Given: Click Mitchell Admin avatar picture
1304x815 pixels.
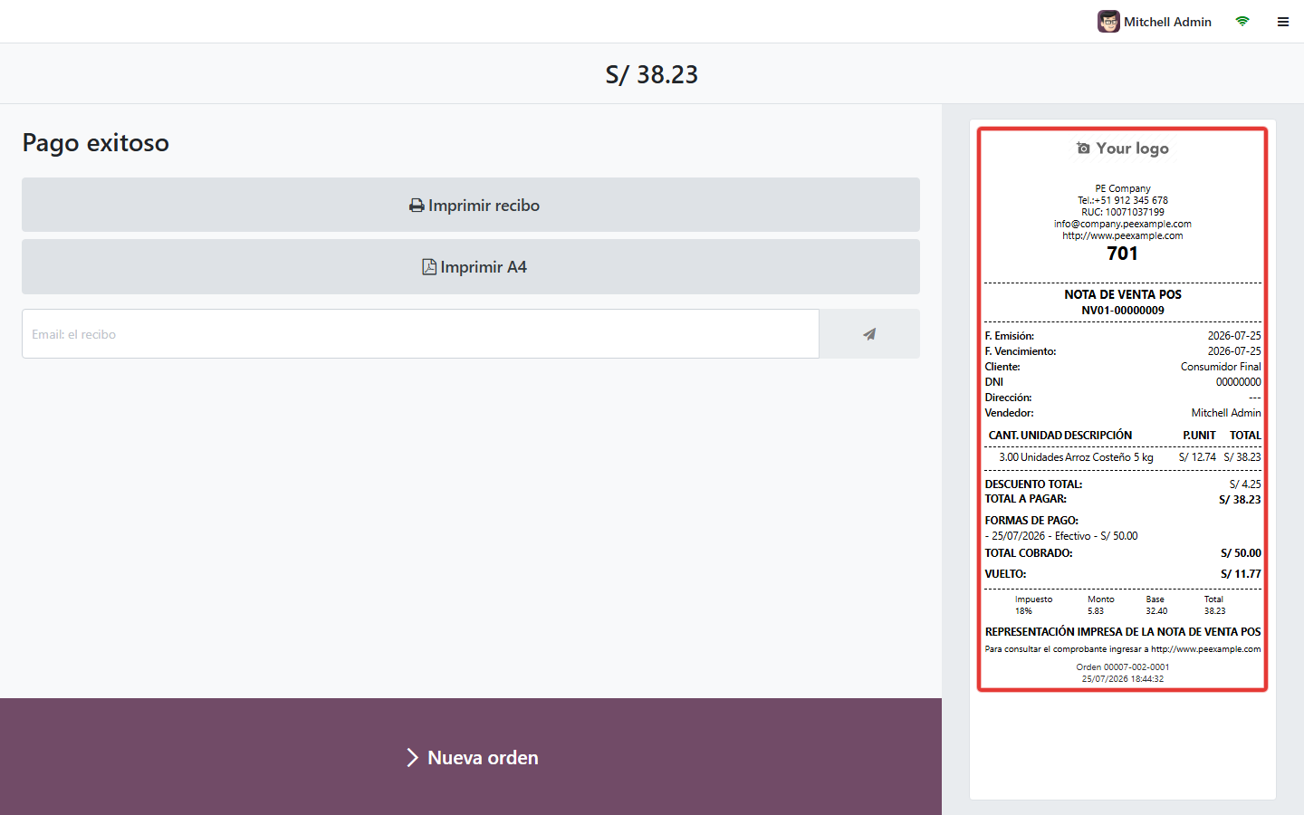Looking at the screenshot, I should click(x=1108, y=22).
